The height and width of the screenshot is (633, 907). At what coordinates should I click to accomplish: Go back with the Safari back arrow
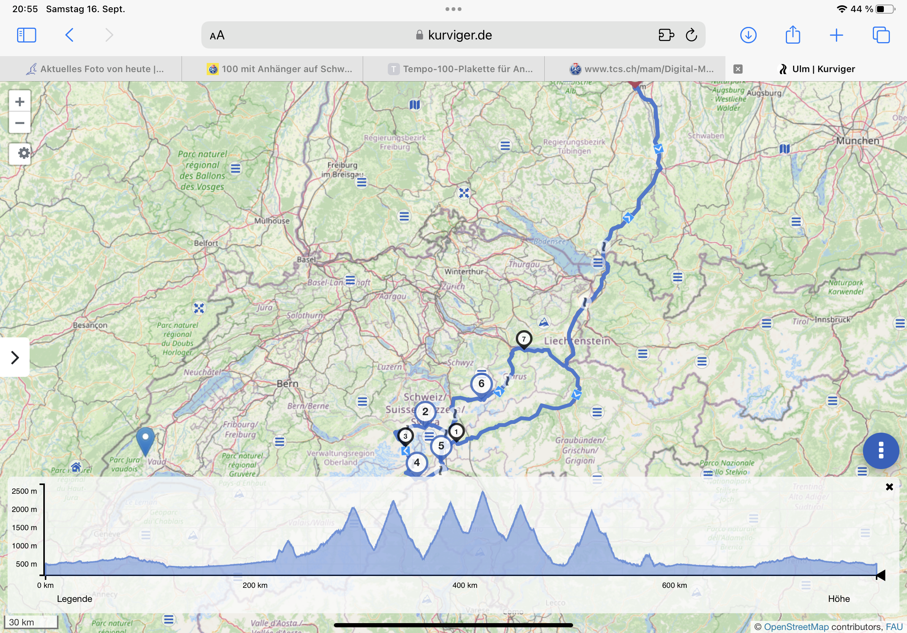(69, 35)
